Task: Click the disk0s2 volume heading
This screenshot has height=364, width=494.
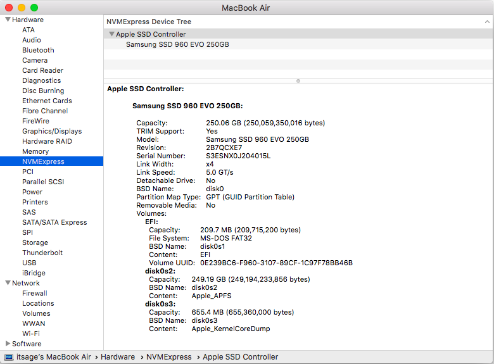Action: pyautogui.click(x=160, y=271)
